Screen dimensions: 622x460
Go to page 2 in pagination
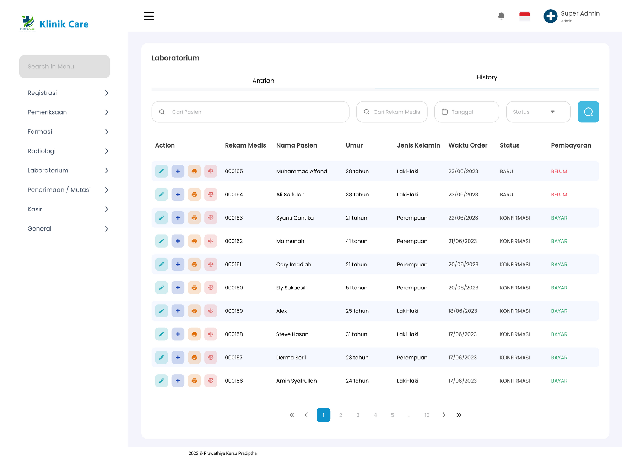(x=340, y=415)
